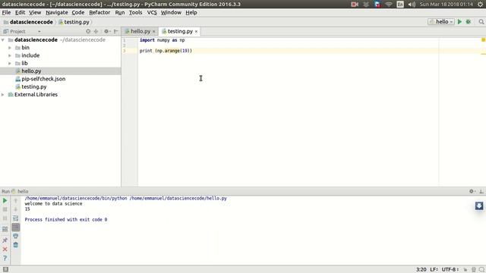The image size is (486, 273).
Task: Toggle tool window buttons icon in status bar corner
Action: [x=5, y=269]
